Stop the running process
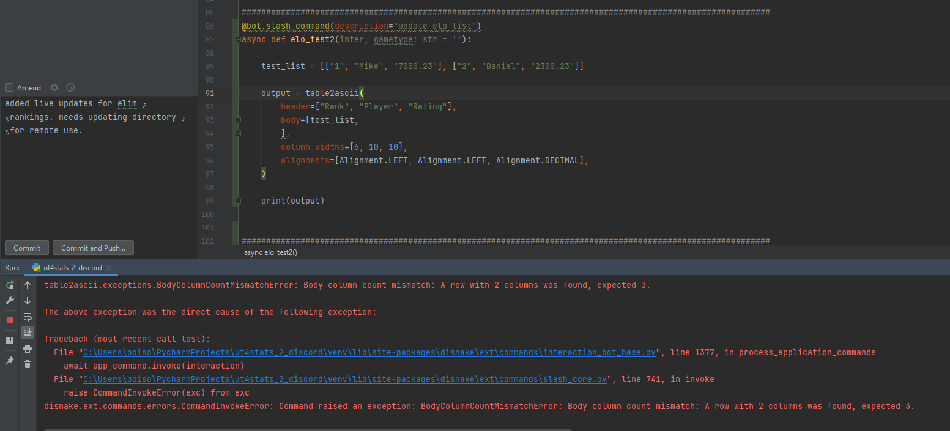 point(9,320)
